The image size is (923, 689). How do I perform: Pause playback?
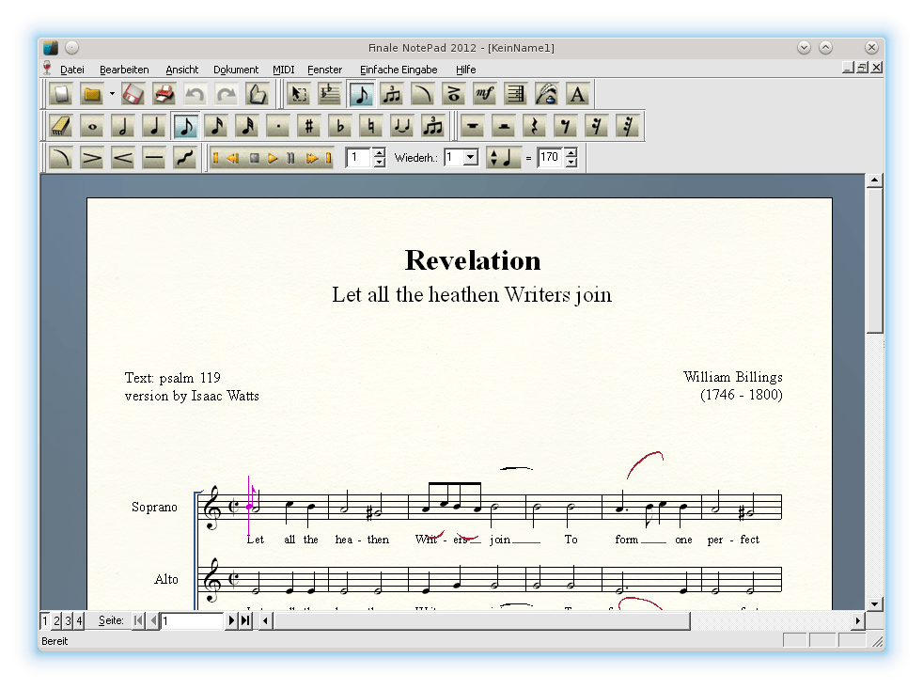point(290,158)
